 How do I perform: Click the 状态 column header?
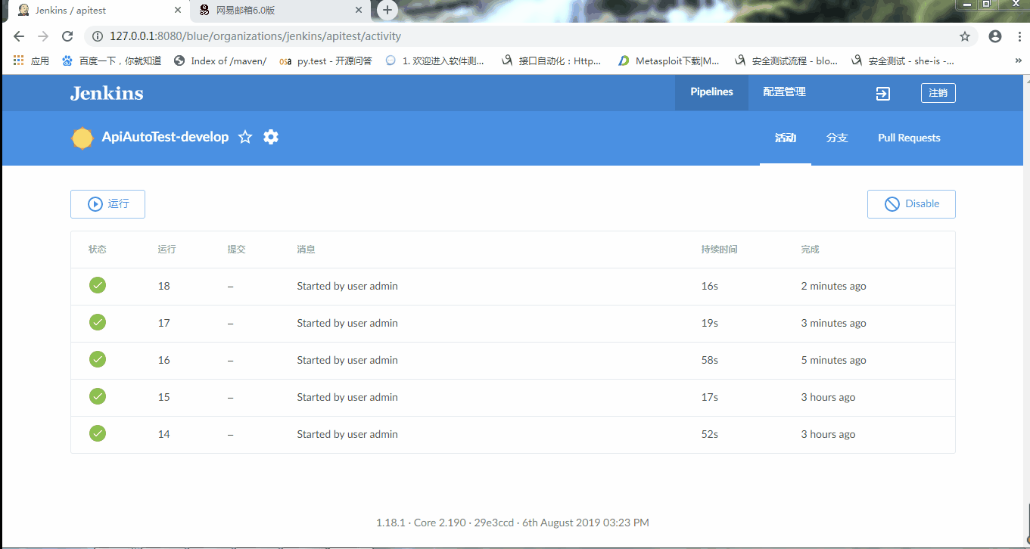coord(97,250)
